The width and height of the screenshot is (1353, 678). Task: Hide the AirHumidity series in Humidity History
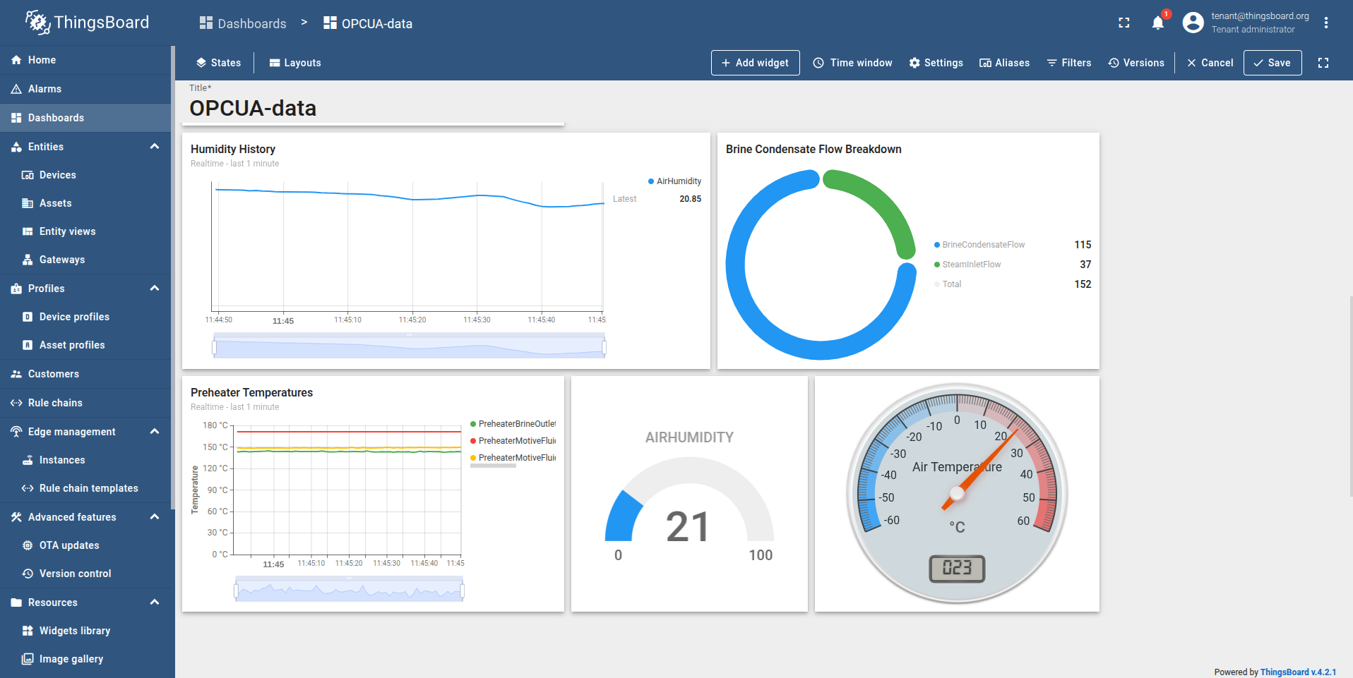[x=674, y=181]
